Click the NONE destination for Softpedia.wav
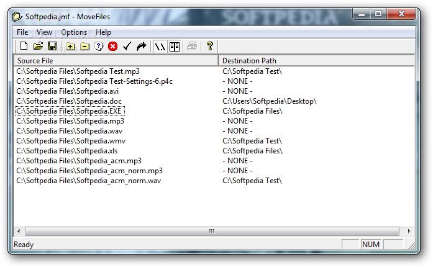 tap(237, 131)
